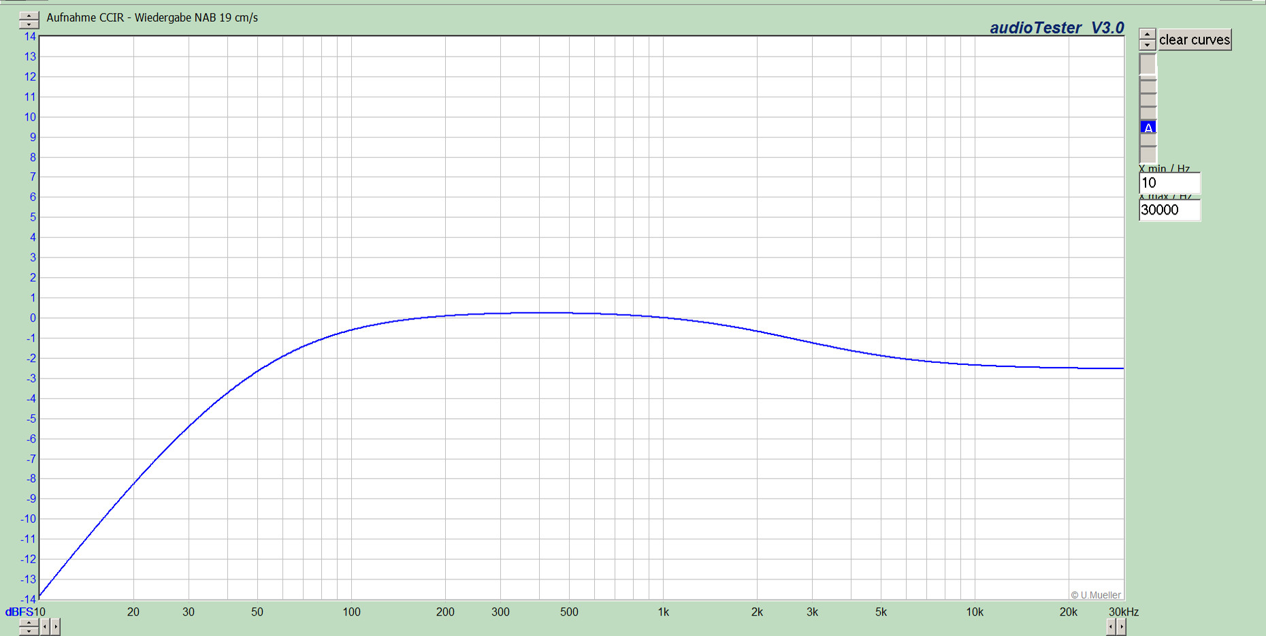The image size is (1266, 636).
Task: Click down arrow next to chart title
Action: (29, 25)
